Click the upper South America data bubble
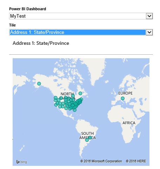 (90, 138)
